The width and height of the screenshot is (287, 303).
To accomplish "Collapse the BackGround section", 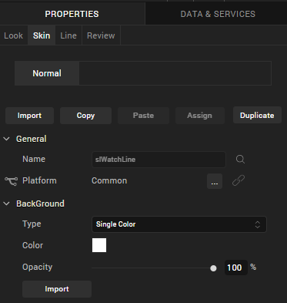I will pyautogui.click(x=6, y=204).
